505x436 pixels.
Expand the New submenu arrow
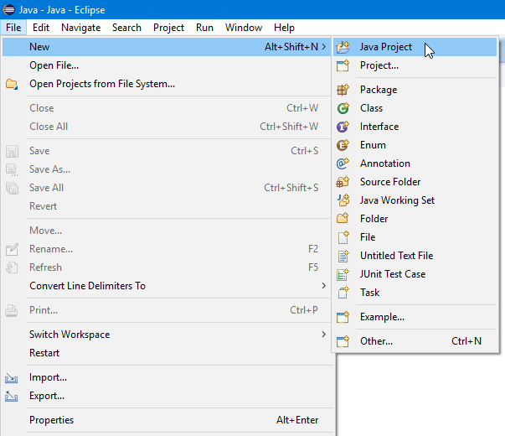click(324, 47)
